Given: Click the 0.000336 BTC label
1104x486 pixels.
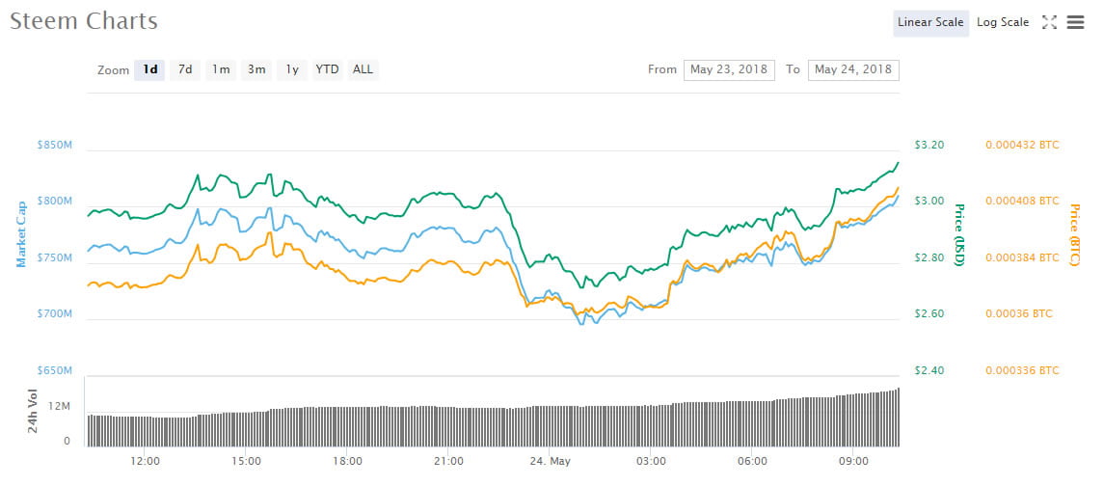Looking at the screenshot, I should click(x=1022, y=370).
